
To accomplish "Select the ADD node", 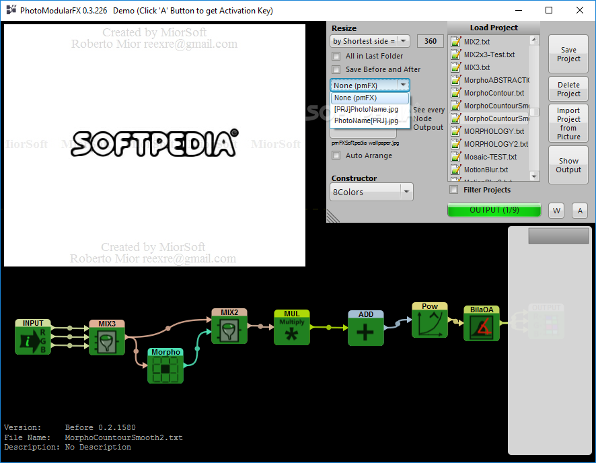I will click(x=366, y=328).
